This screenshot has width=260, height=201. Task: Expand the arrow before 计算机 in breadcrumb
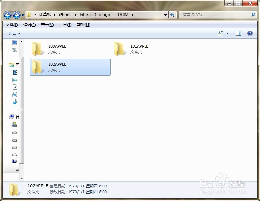35,15
